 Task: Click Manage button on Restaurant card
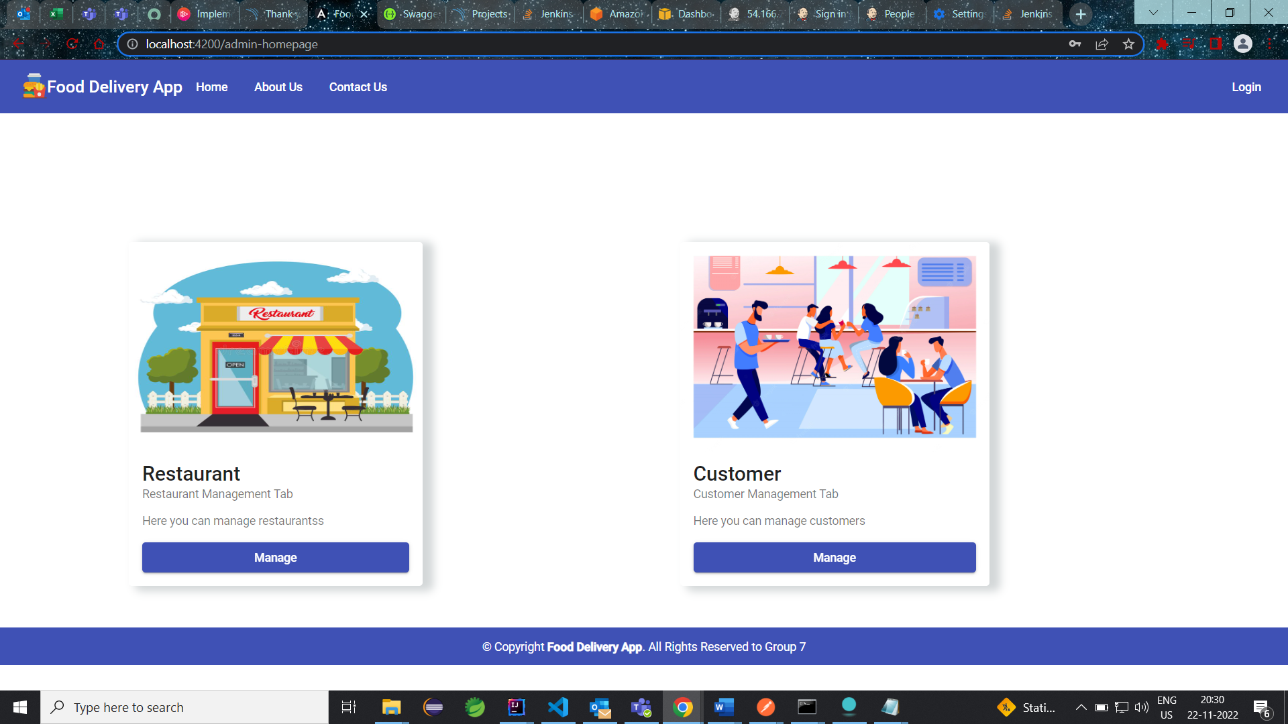point(276,557)
